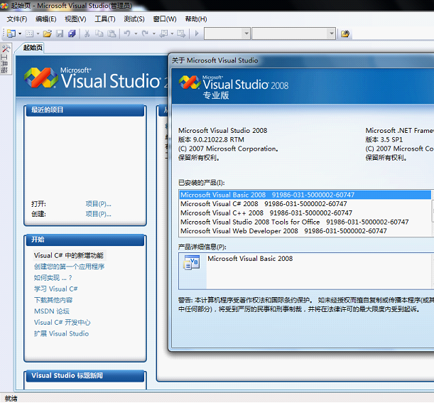The image size is (434, 403).
Task: Open the 测试(S) menu
Action: click(134, 19)
